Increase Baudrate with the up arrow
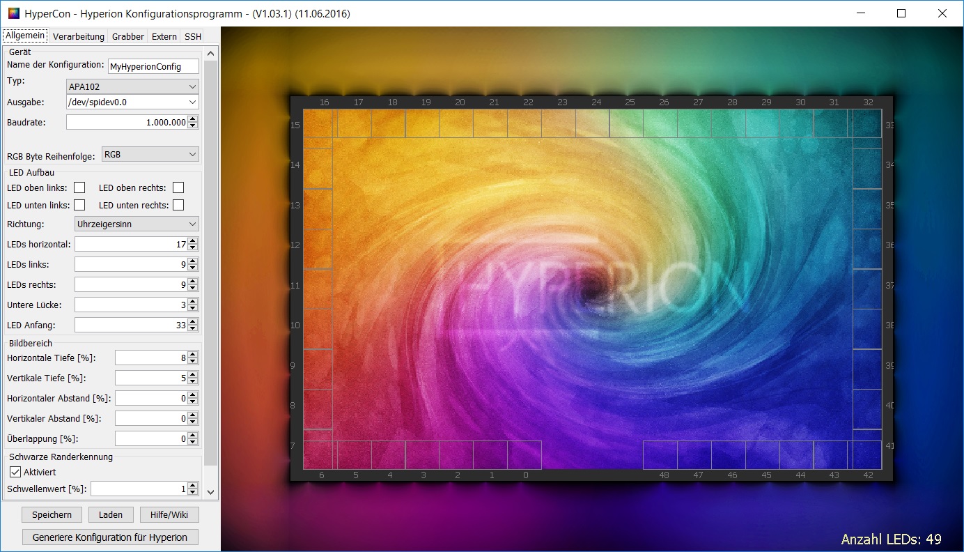 tap(193, 118)
